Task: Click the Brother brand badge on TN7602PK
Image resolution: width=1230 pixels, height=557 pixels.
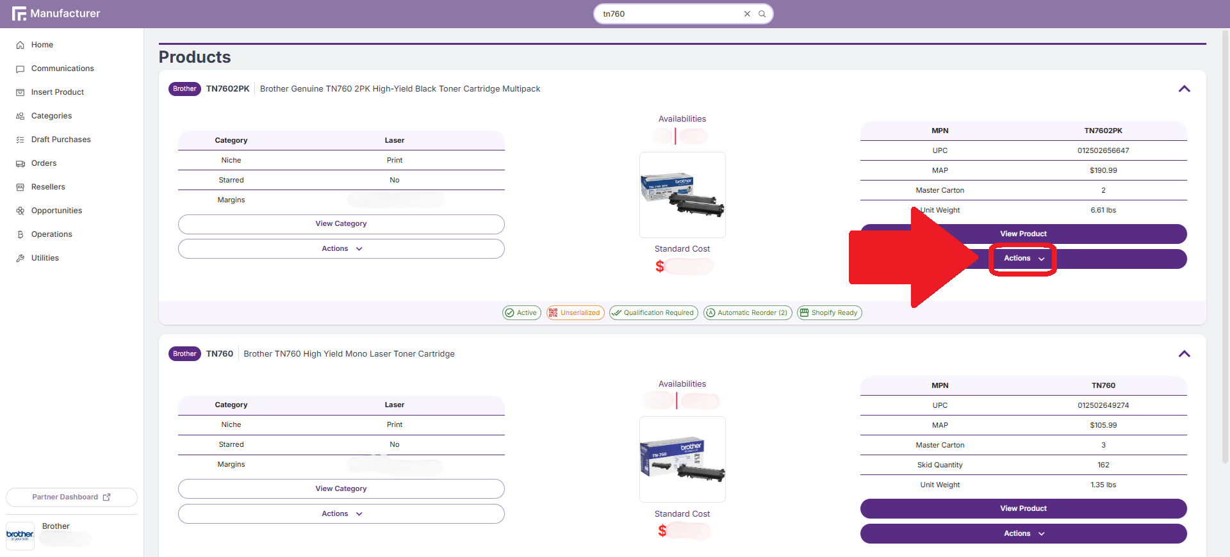Action: click(x=184, y=89)
